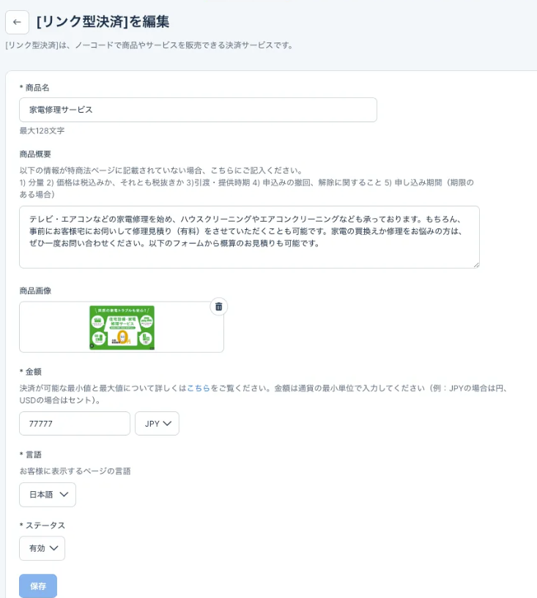The width and height of the screenshot is (537, 598).
Task: Open the JPY currency dropdown
Action: 158,424
